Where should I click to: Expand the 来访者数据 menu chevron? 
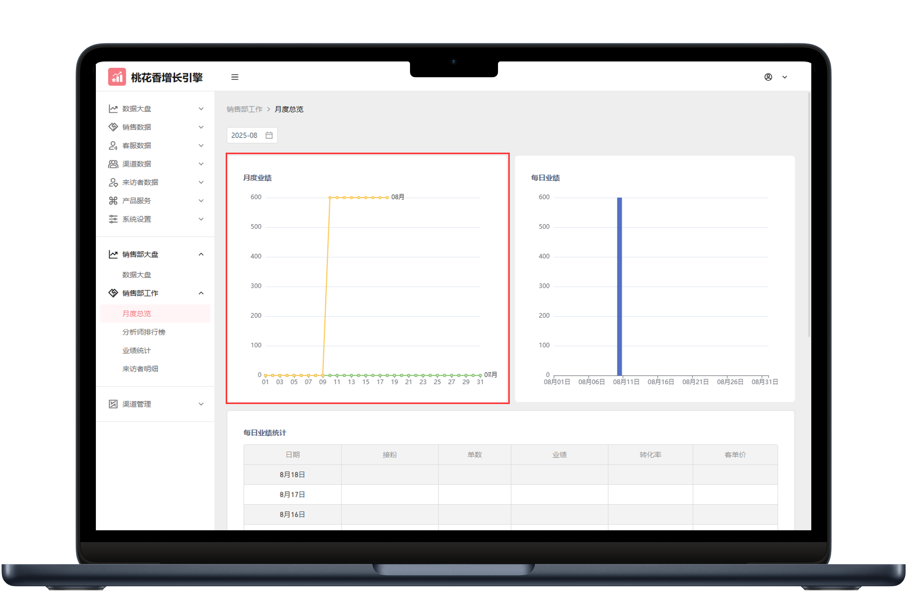[x=201, y=182]
